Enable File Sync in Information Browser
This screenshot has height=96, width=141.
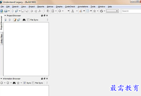(33, 83)
